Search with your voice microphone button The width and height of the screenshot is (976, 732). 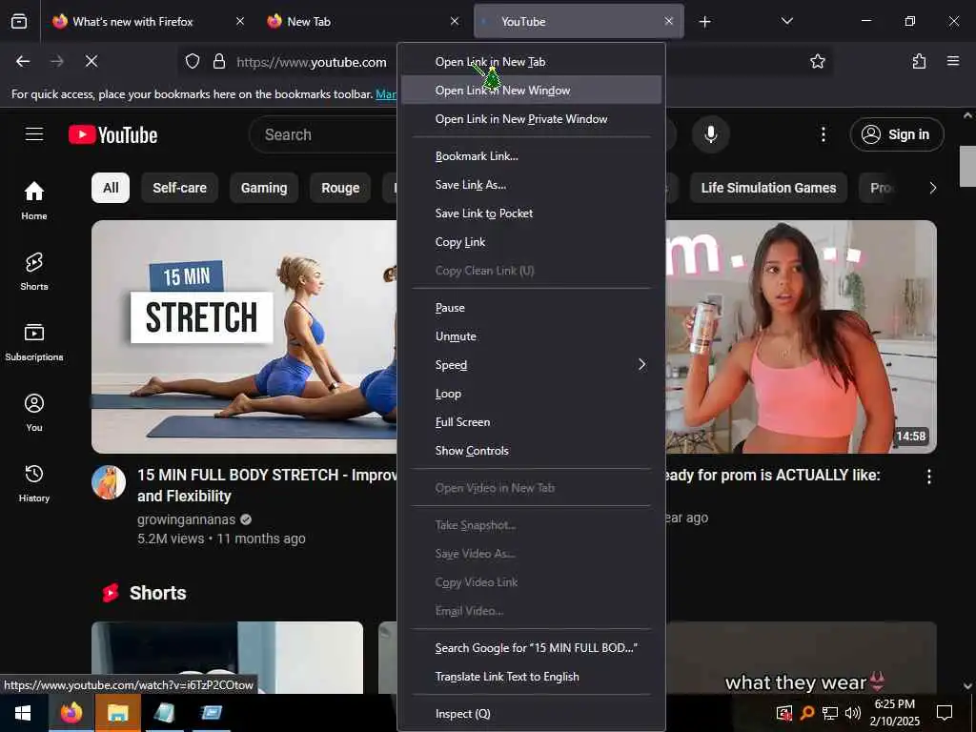710,134
